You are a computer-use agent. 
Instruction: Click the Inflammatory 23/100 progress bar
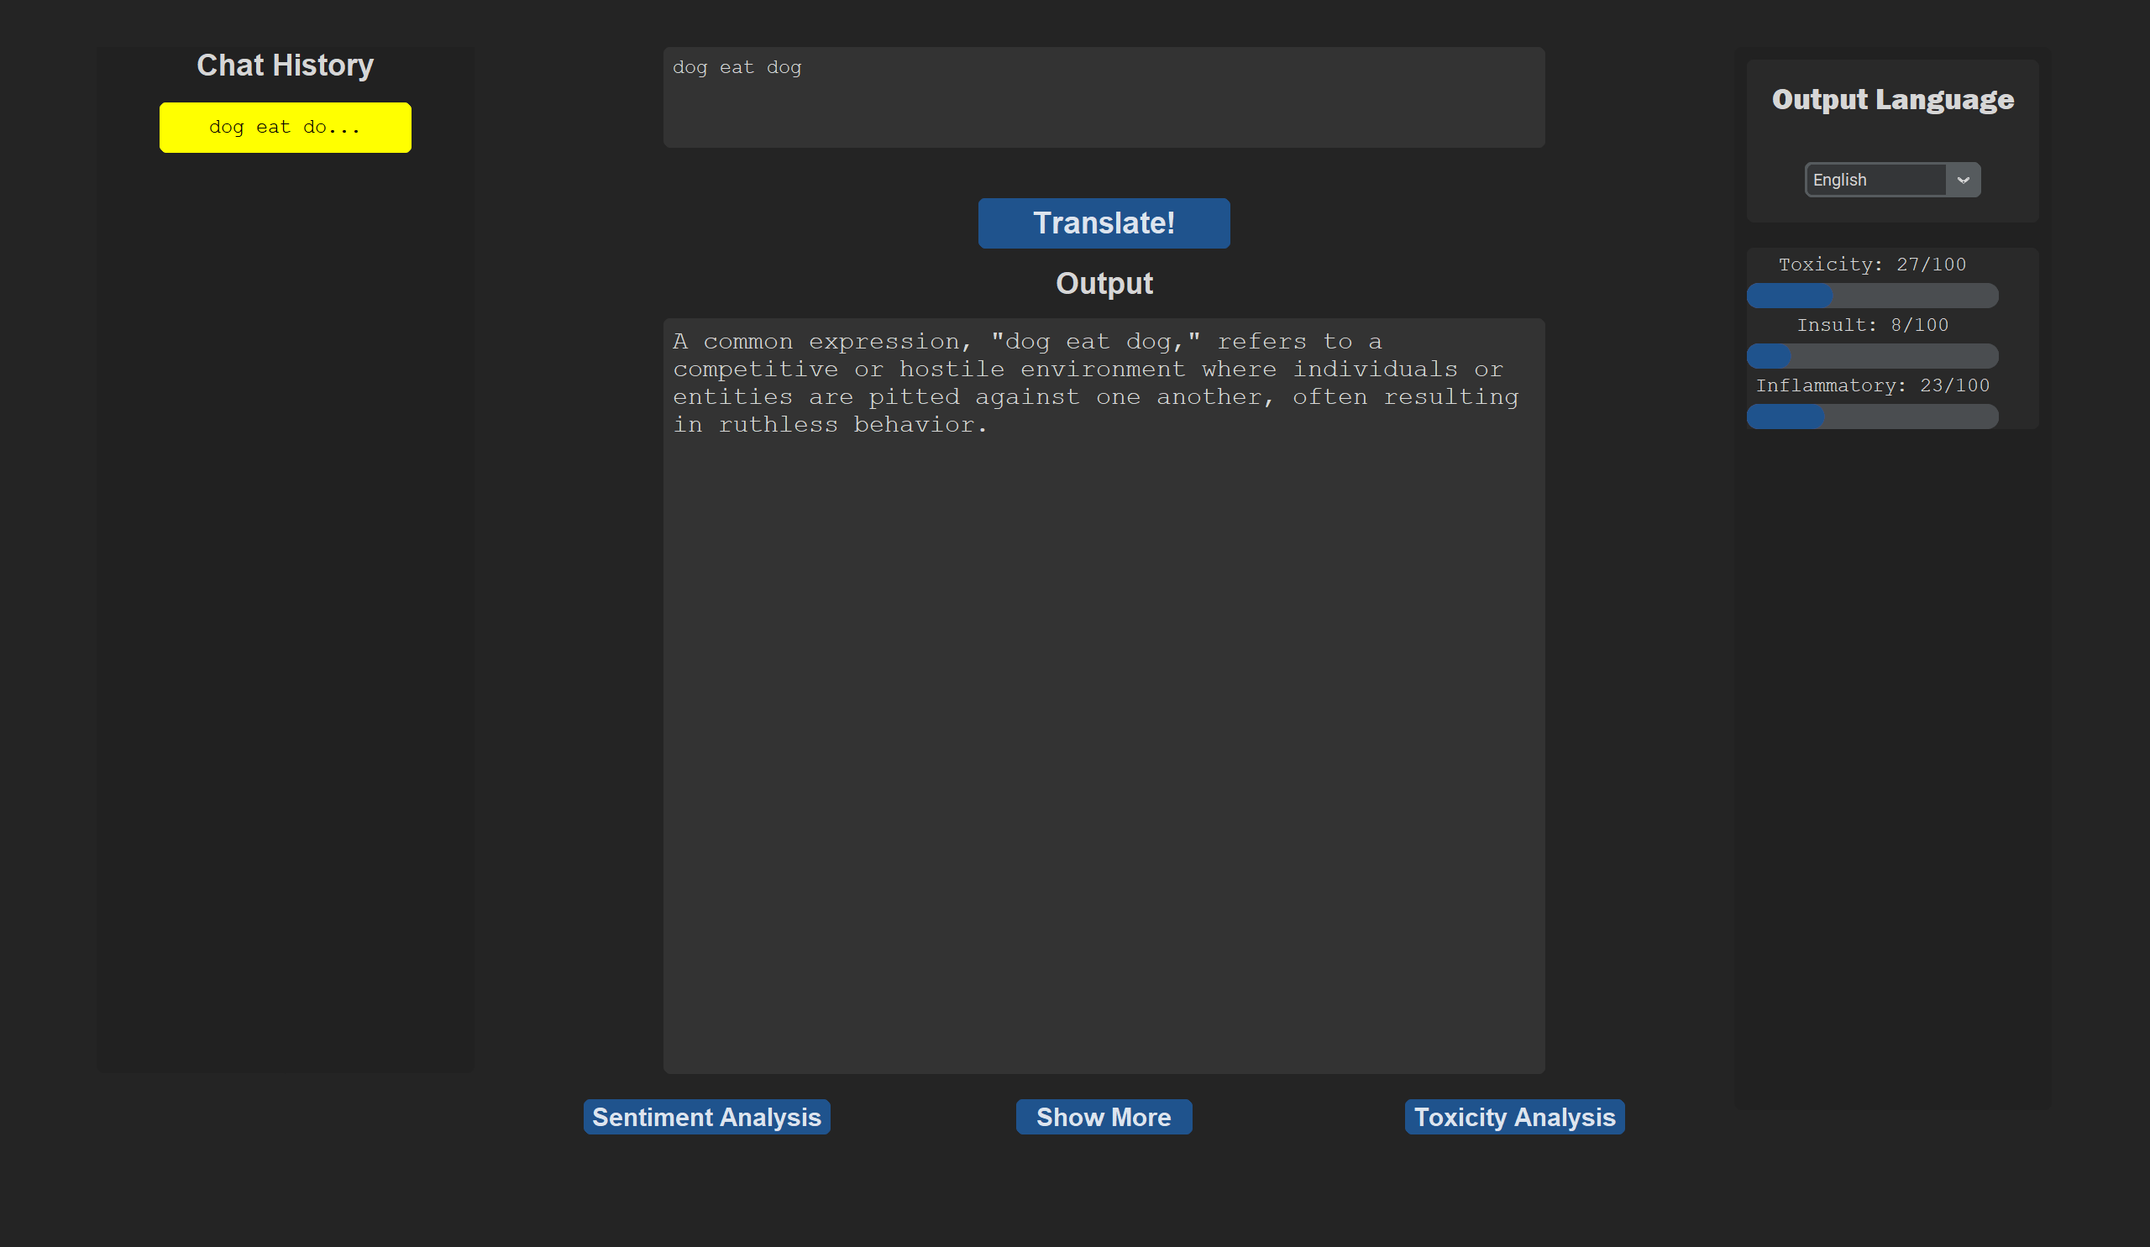1872,417
